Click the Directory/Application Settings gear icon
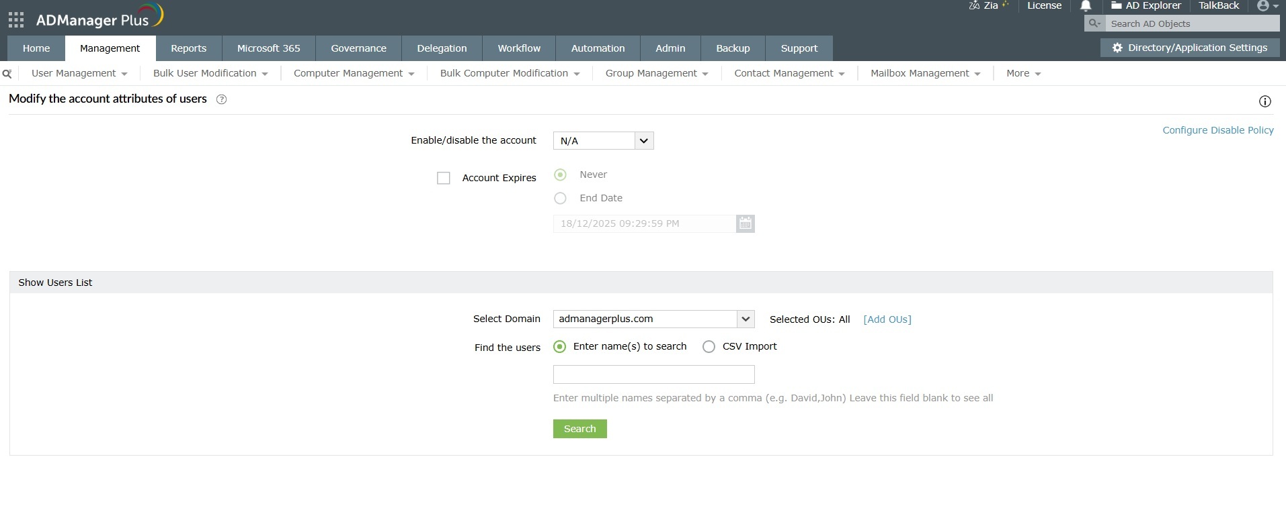The width and height of the screenshot is (1286, 510). click(1117, 48)
